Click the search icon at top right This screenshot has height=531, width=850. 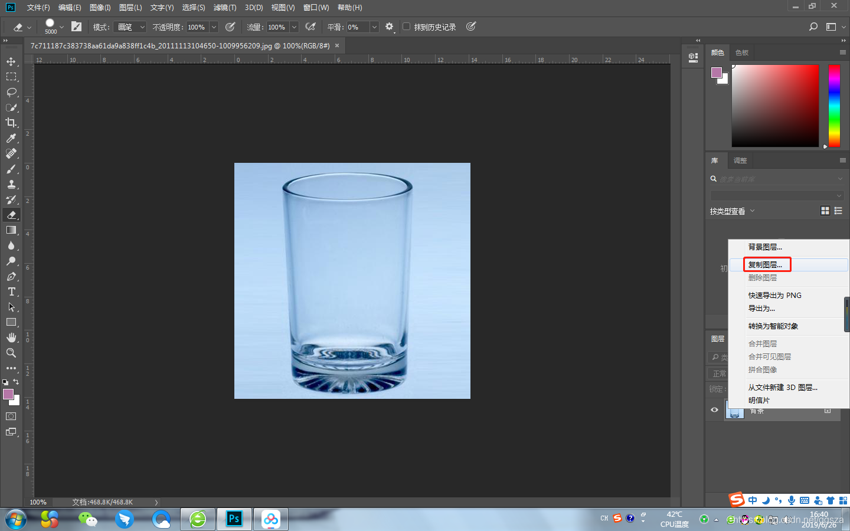click(x=813, y=27)
